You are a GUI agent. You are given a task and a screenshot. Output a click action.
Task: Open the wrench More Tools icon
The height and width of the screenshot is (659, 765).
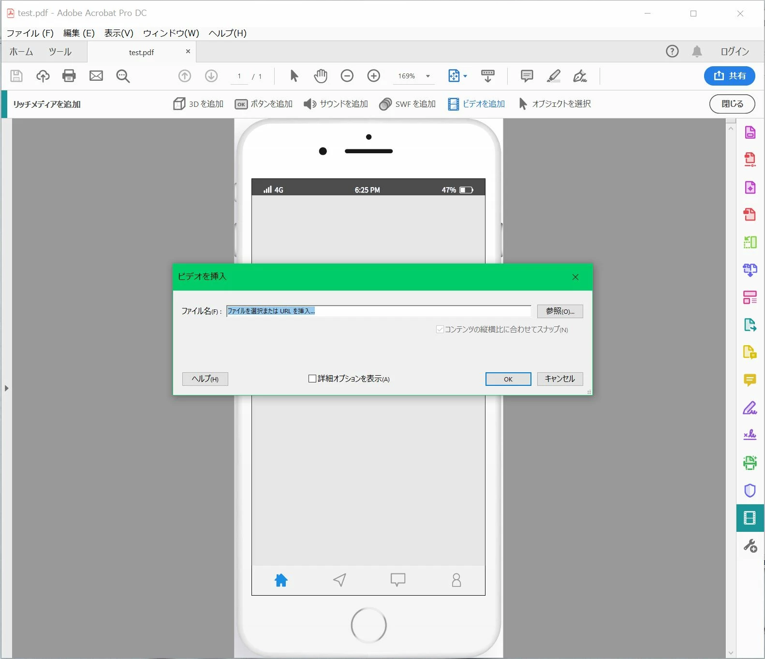750,546
